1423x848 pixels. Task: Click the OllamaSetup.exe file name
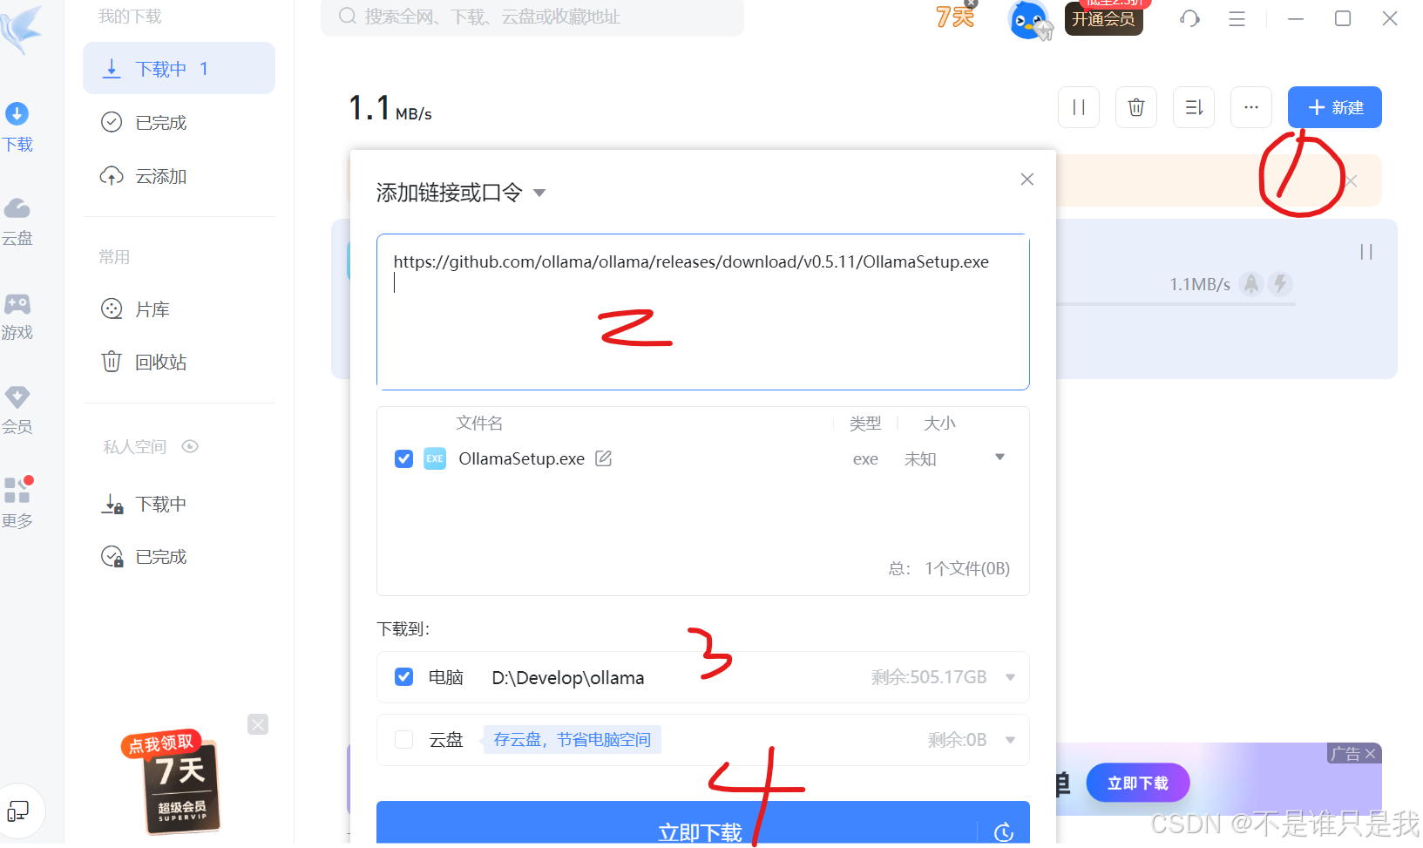[x=521, y=458]
